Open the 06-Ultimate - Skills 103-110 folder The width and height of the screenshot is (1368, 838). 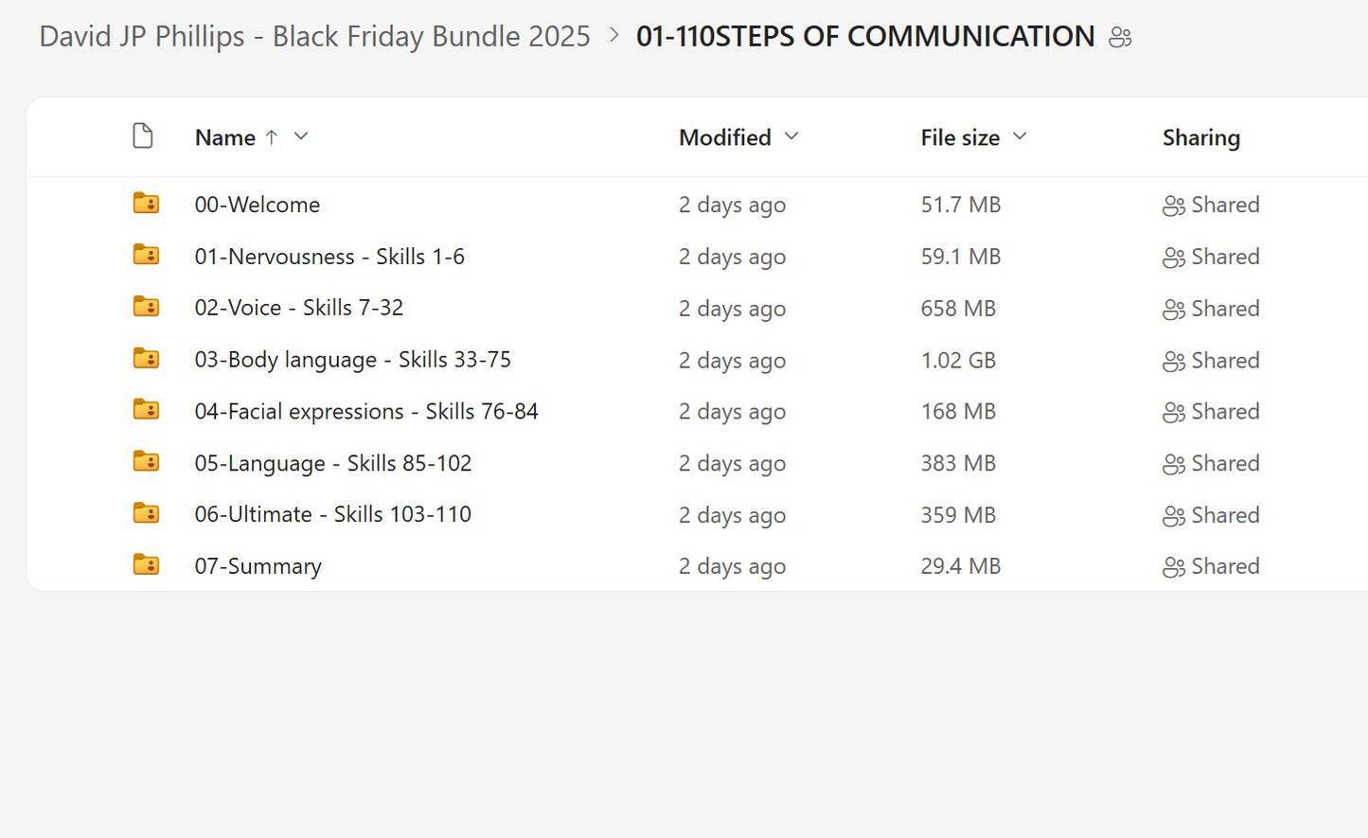(332, 513)
